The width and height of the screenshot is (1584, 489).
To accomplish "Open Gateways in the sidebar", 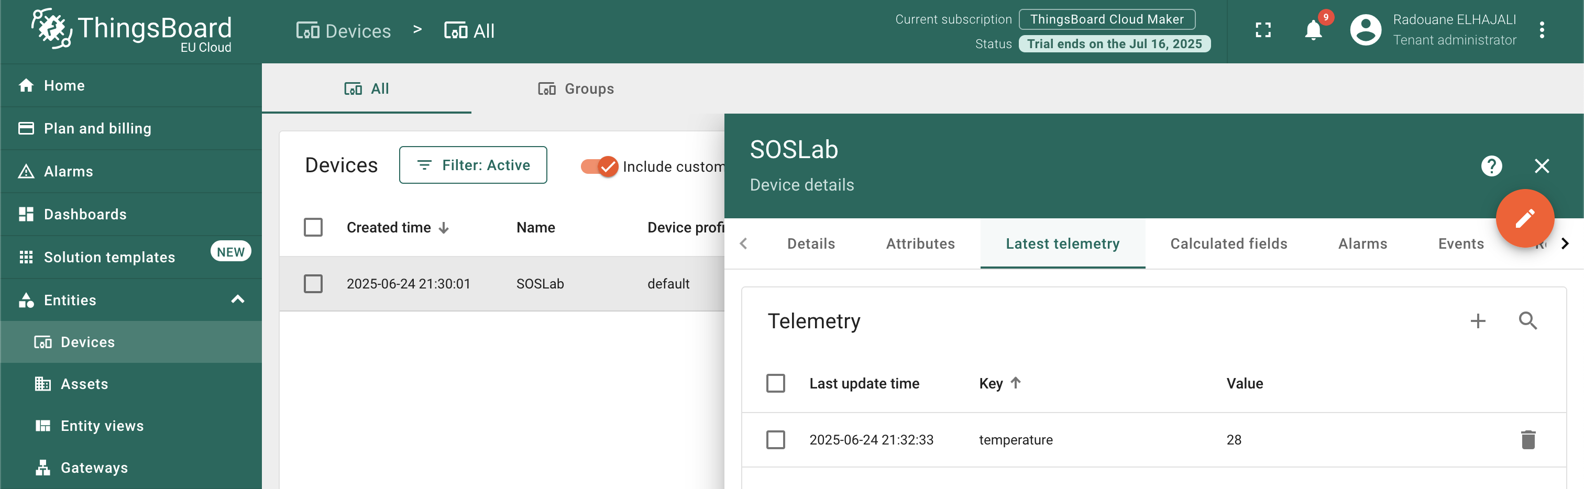I will pos(131,468).
